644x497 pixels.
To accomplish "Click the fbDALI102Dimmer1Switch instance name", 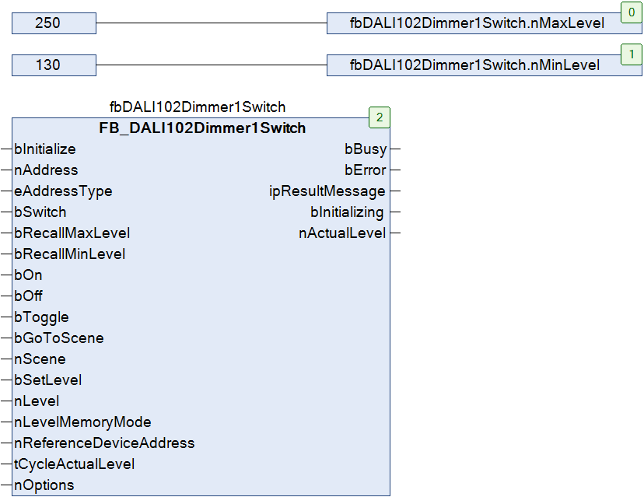I will pos(198,107).
